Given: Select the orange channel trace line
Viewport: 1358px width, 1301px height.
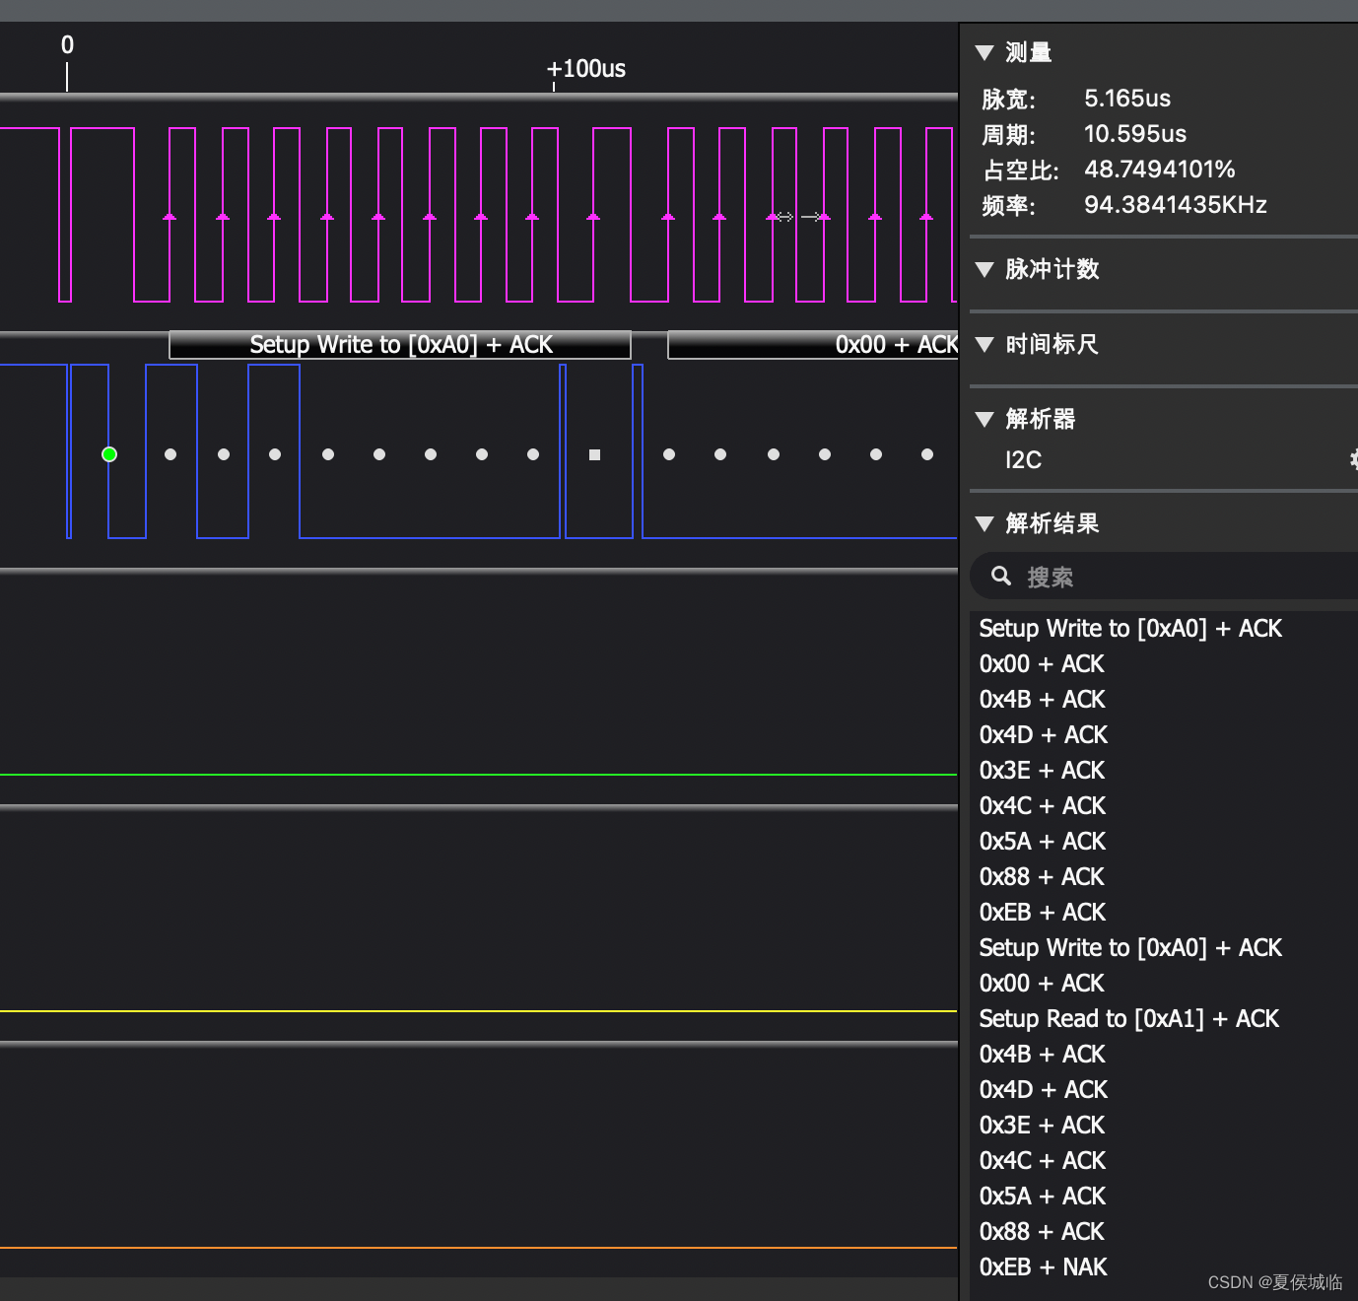Looking at the screenshot, I should click(479, 1248).
